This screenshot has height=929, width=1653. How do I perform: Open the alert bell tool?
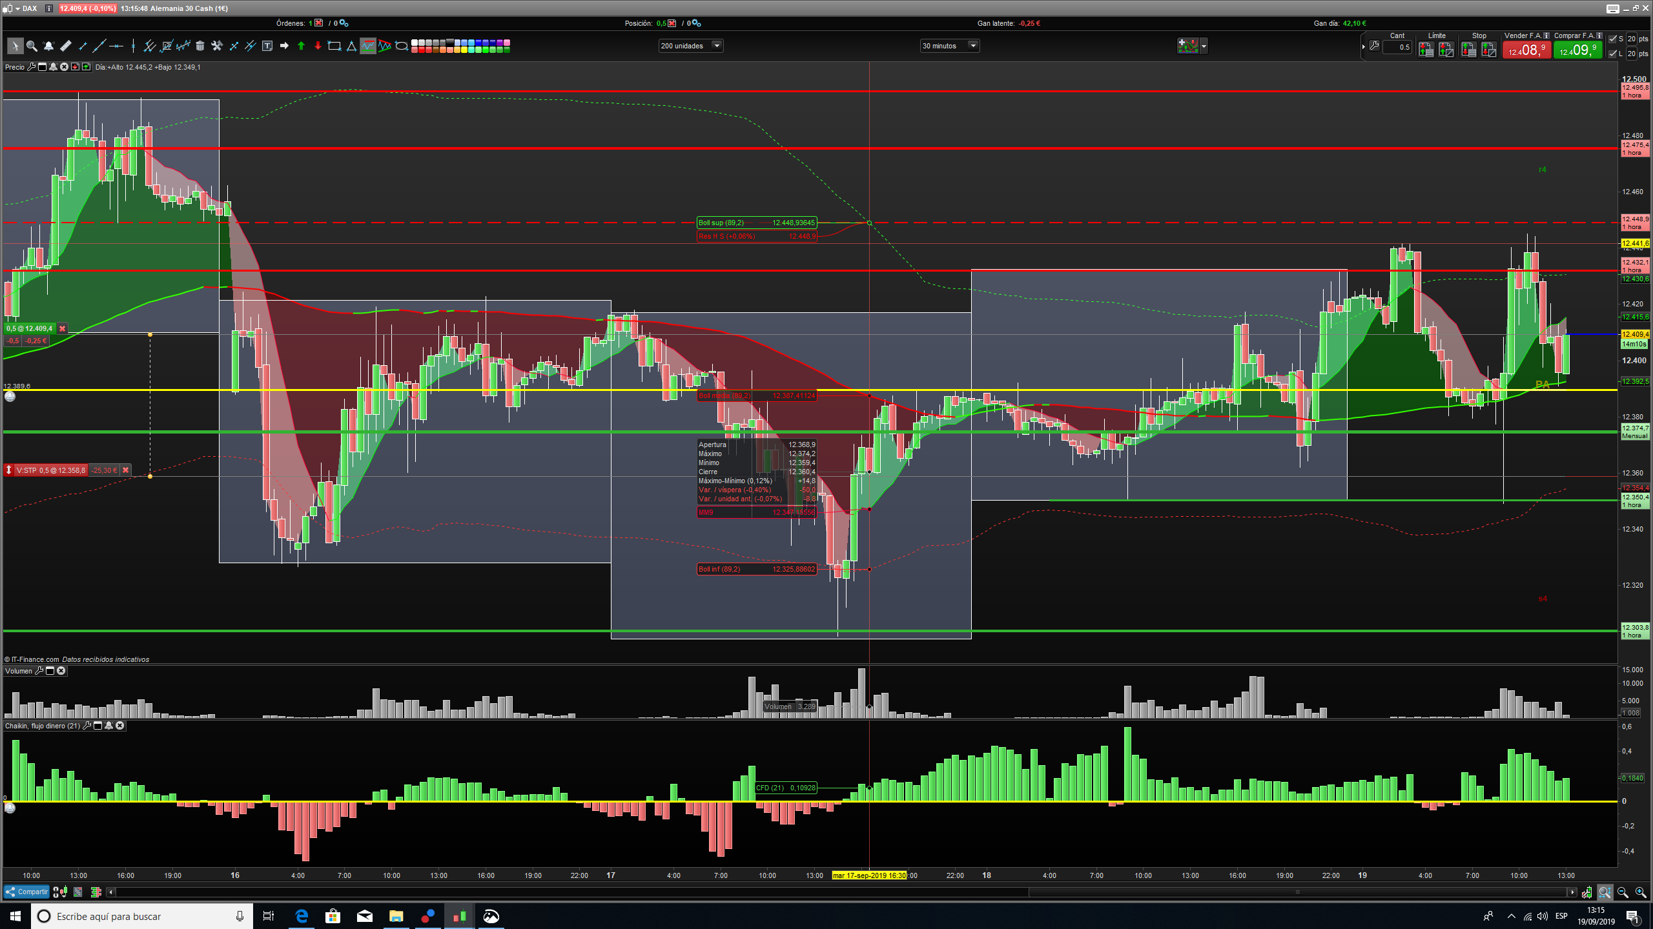click(48, 46)
